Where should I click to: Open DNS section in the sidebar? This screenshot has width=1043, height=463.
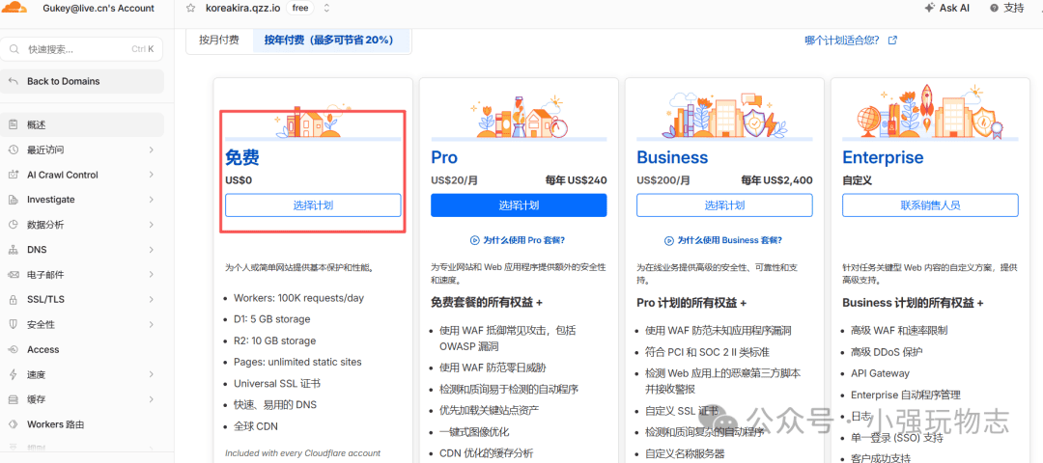click(x=82, y=250)
